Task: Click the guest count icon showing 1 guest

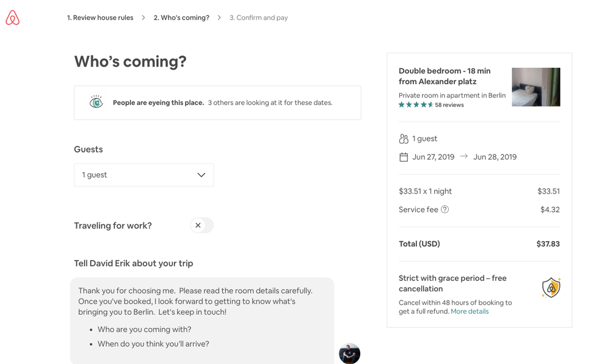Action: [x=404, y=138]
